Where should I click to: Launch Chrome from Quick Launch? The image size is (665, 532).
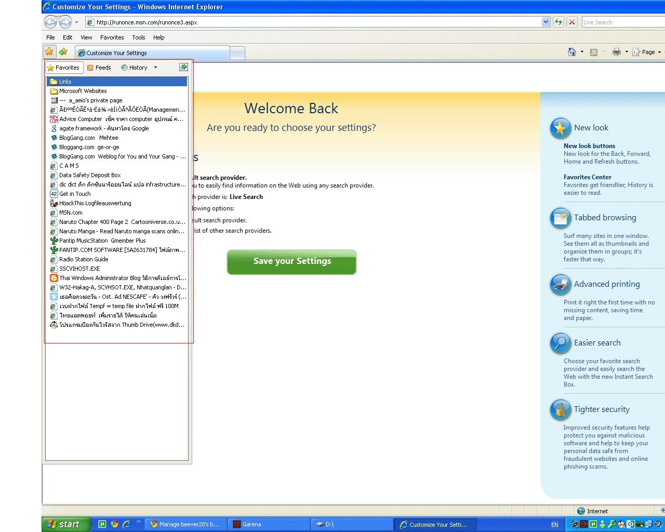[x=114, y=524]
